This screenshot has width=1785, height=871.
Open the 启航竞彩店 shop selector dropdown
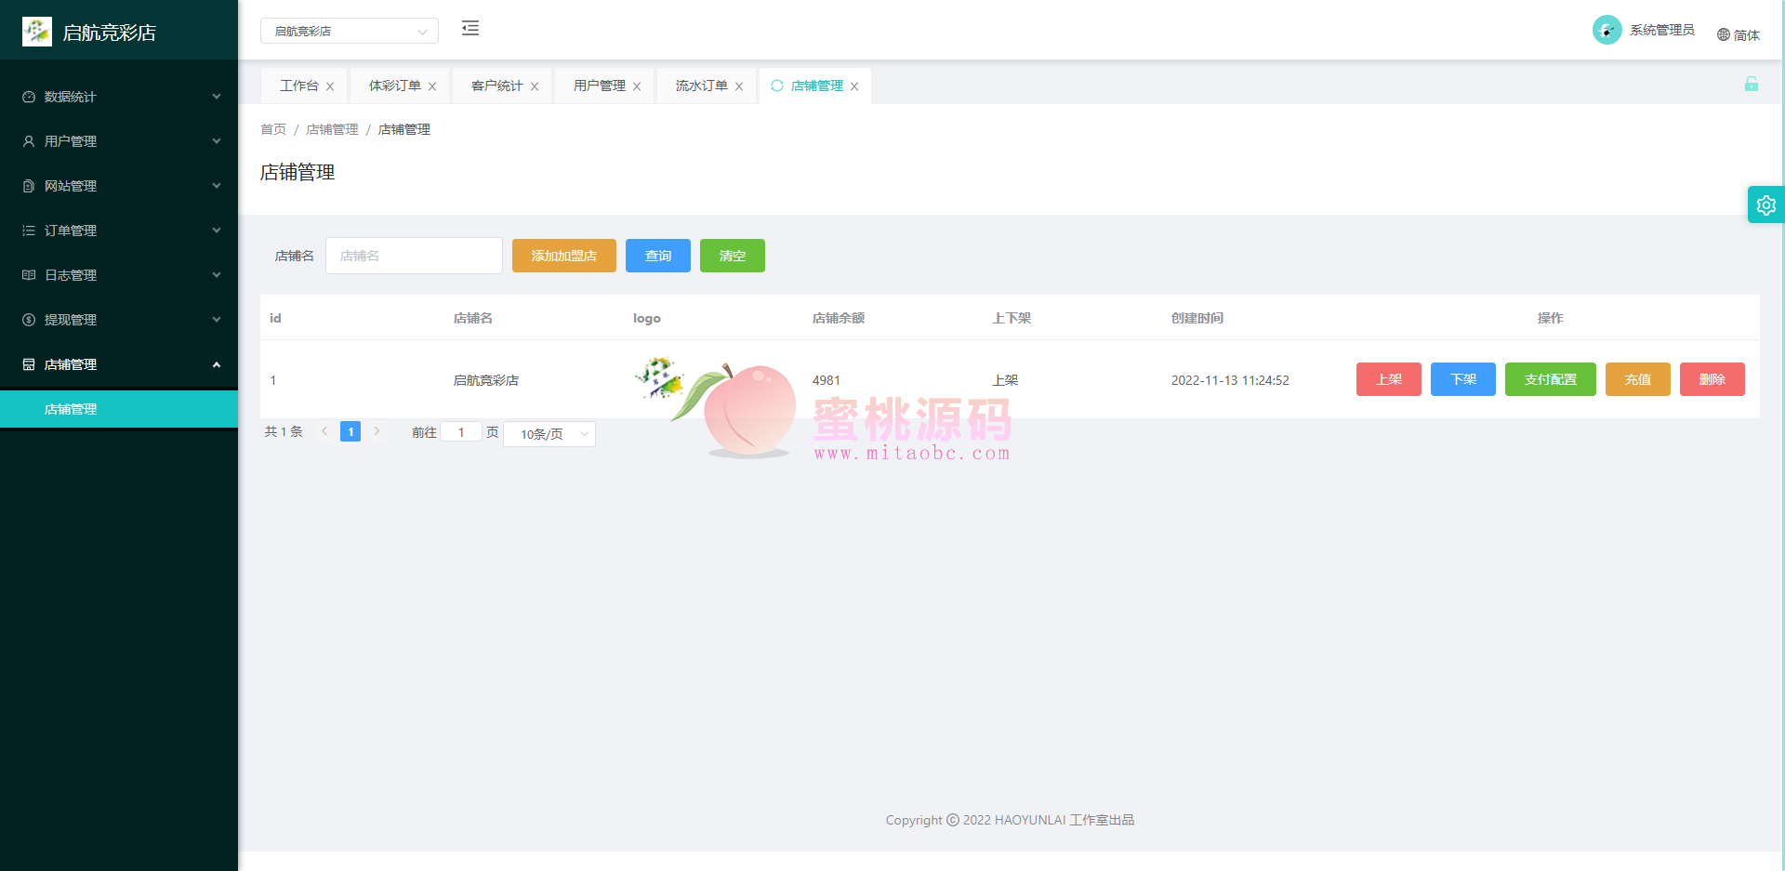tap(349, 32)
